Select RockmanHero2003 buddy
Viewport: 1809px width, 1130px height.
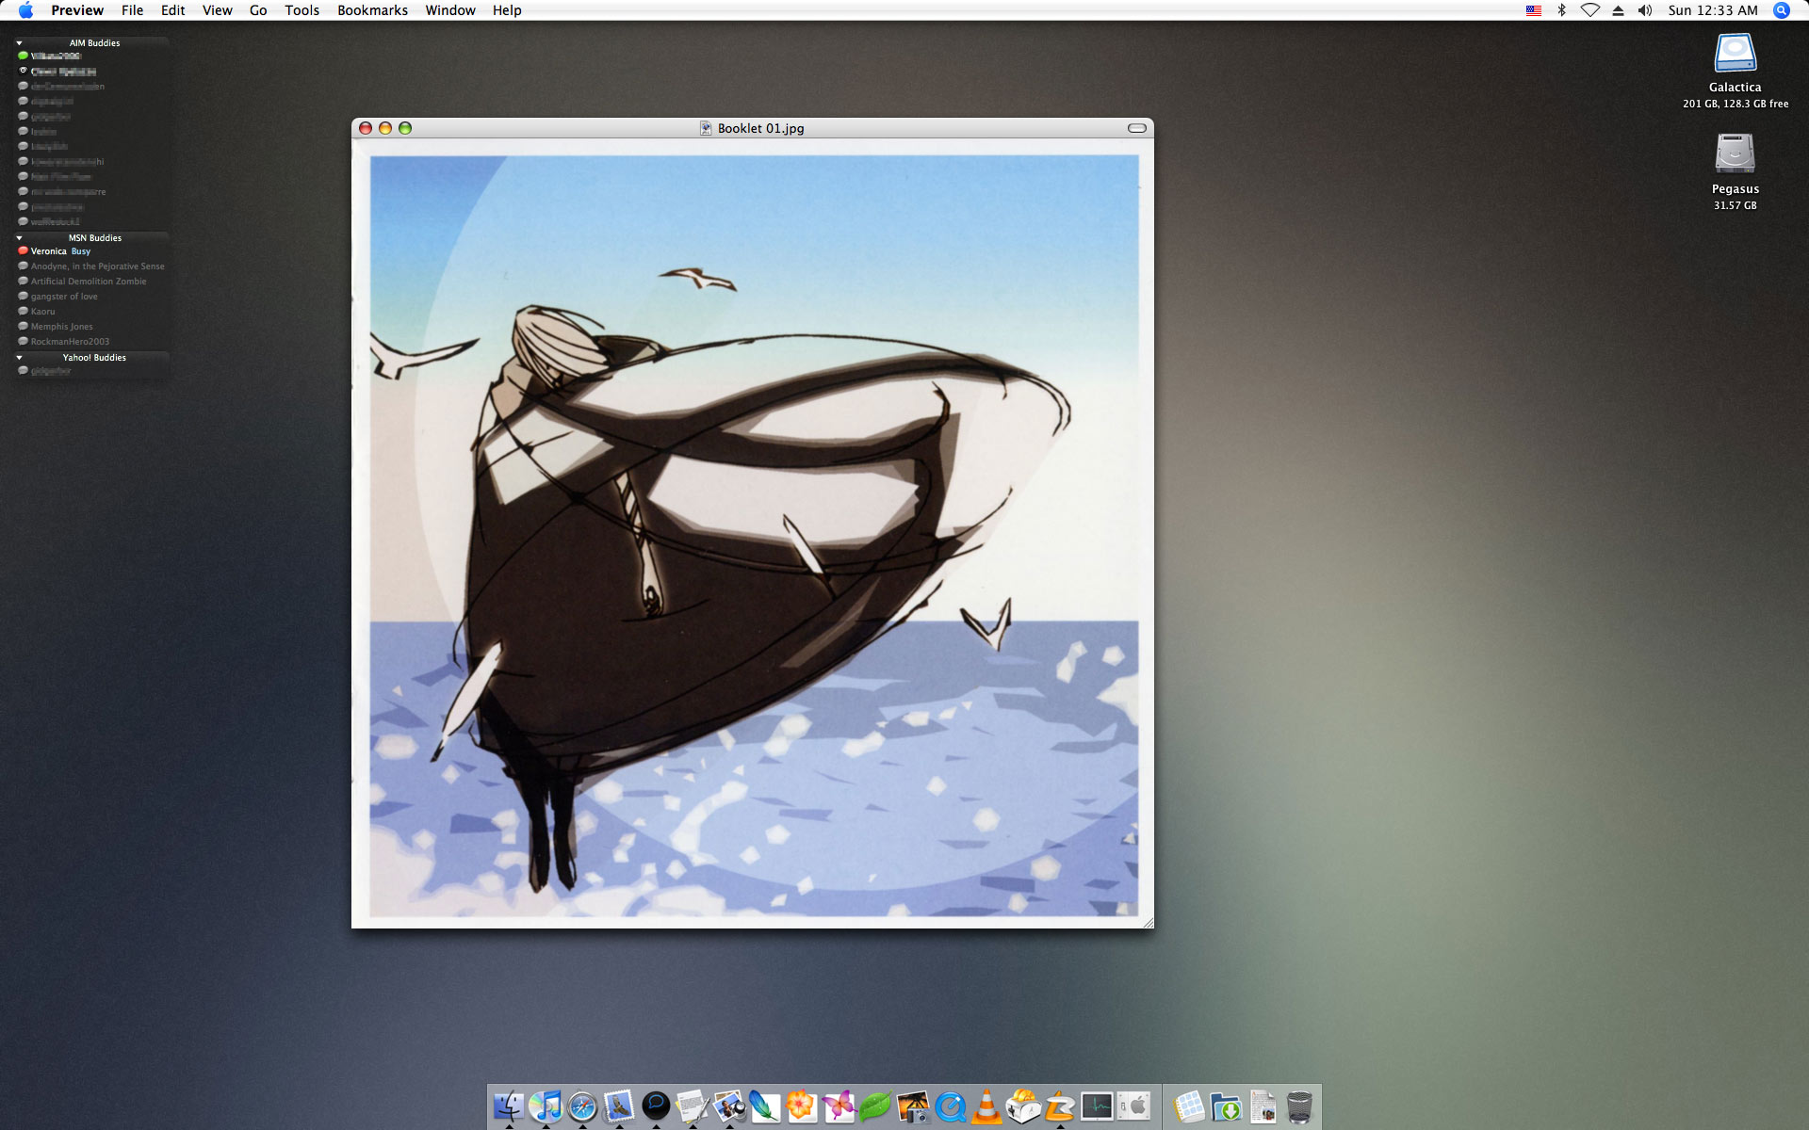pos(91,342)
